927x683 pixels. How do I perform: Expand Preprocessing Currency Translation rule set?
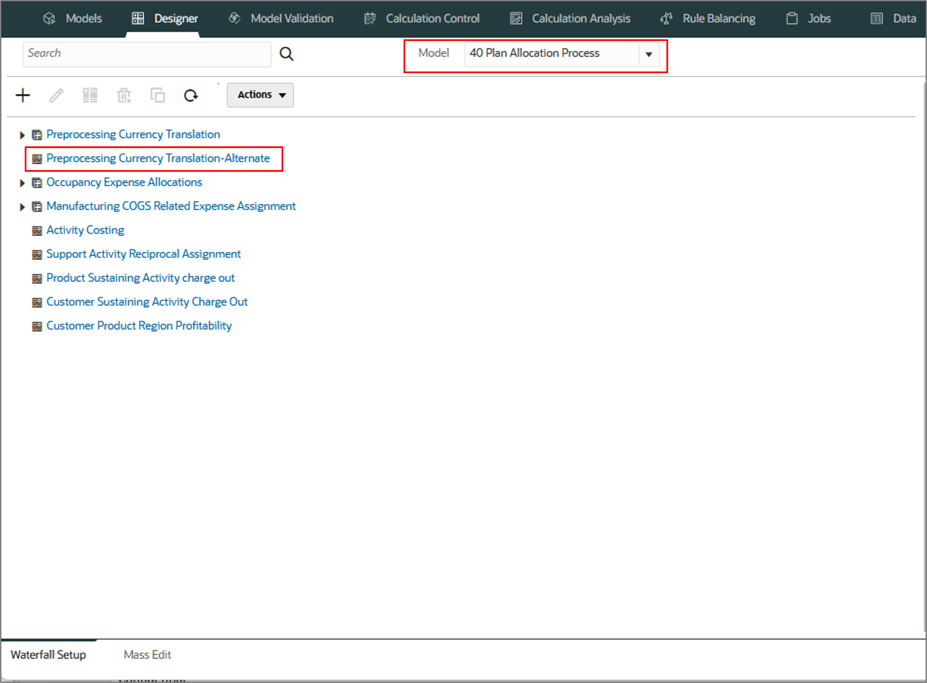click(x=22, y=135)
